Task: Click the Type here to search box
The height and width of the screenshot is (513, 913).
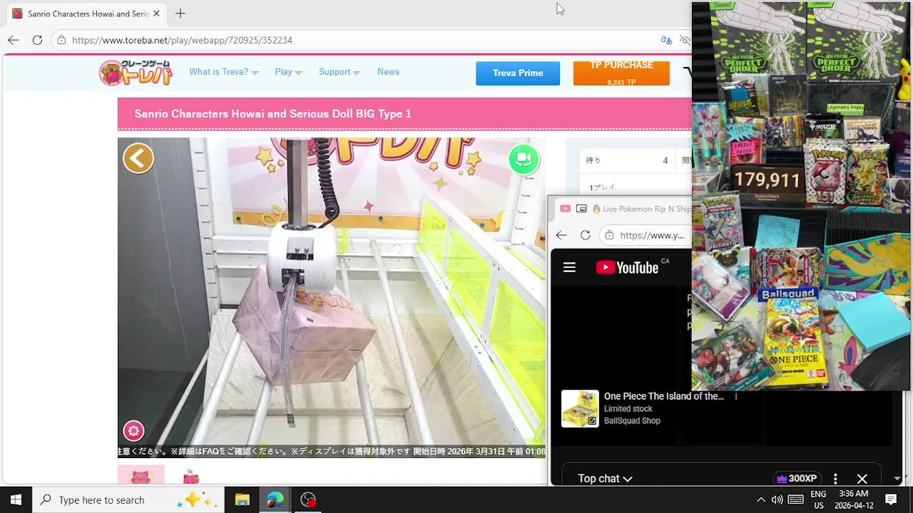Action: pyautogui.click(x=128, y=499)
